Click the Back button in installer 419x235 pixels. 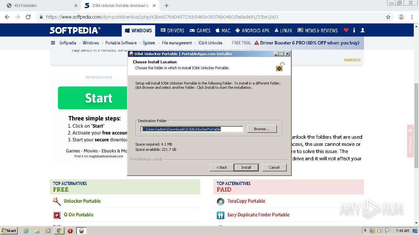(x=222, y=167)
